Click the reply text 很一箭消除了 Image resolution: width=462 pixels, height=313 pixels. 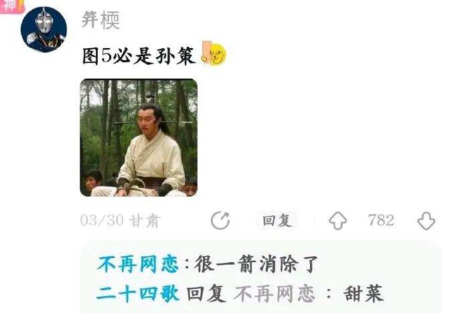256,264
